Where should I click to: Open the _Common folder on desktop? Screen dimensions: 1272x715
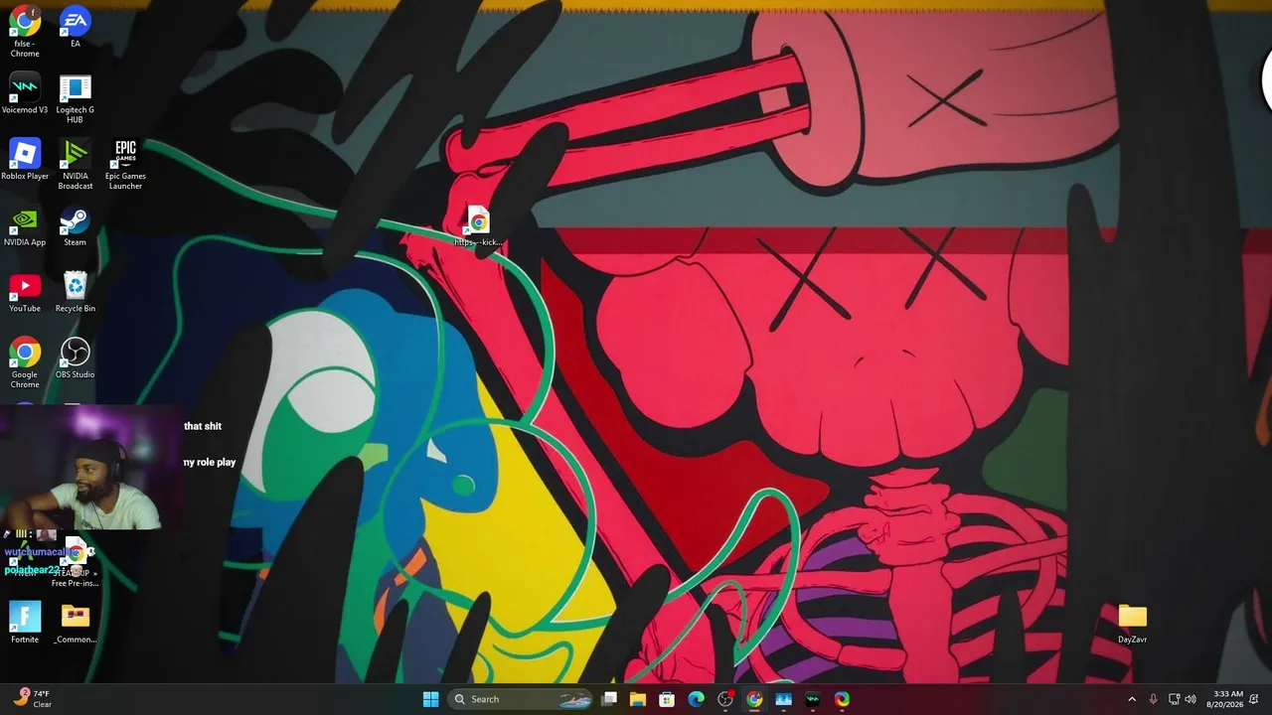[75, 623]
